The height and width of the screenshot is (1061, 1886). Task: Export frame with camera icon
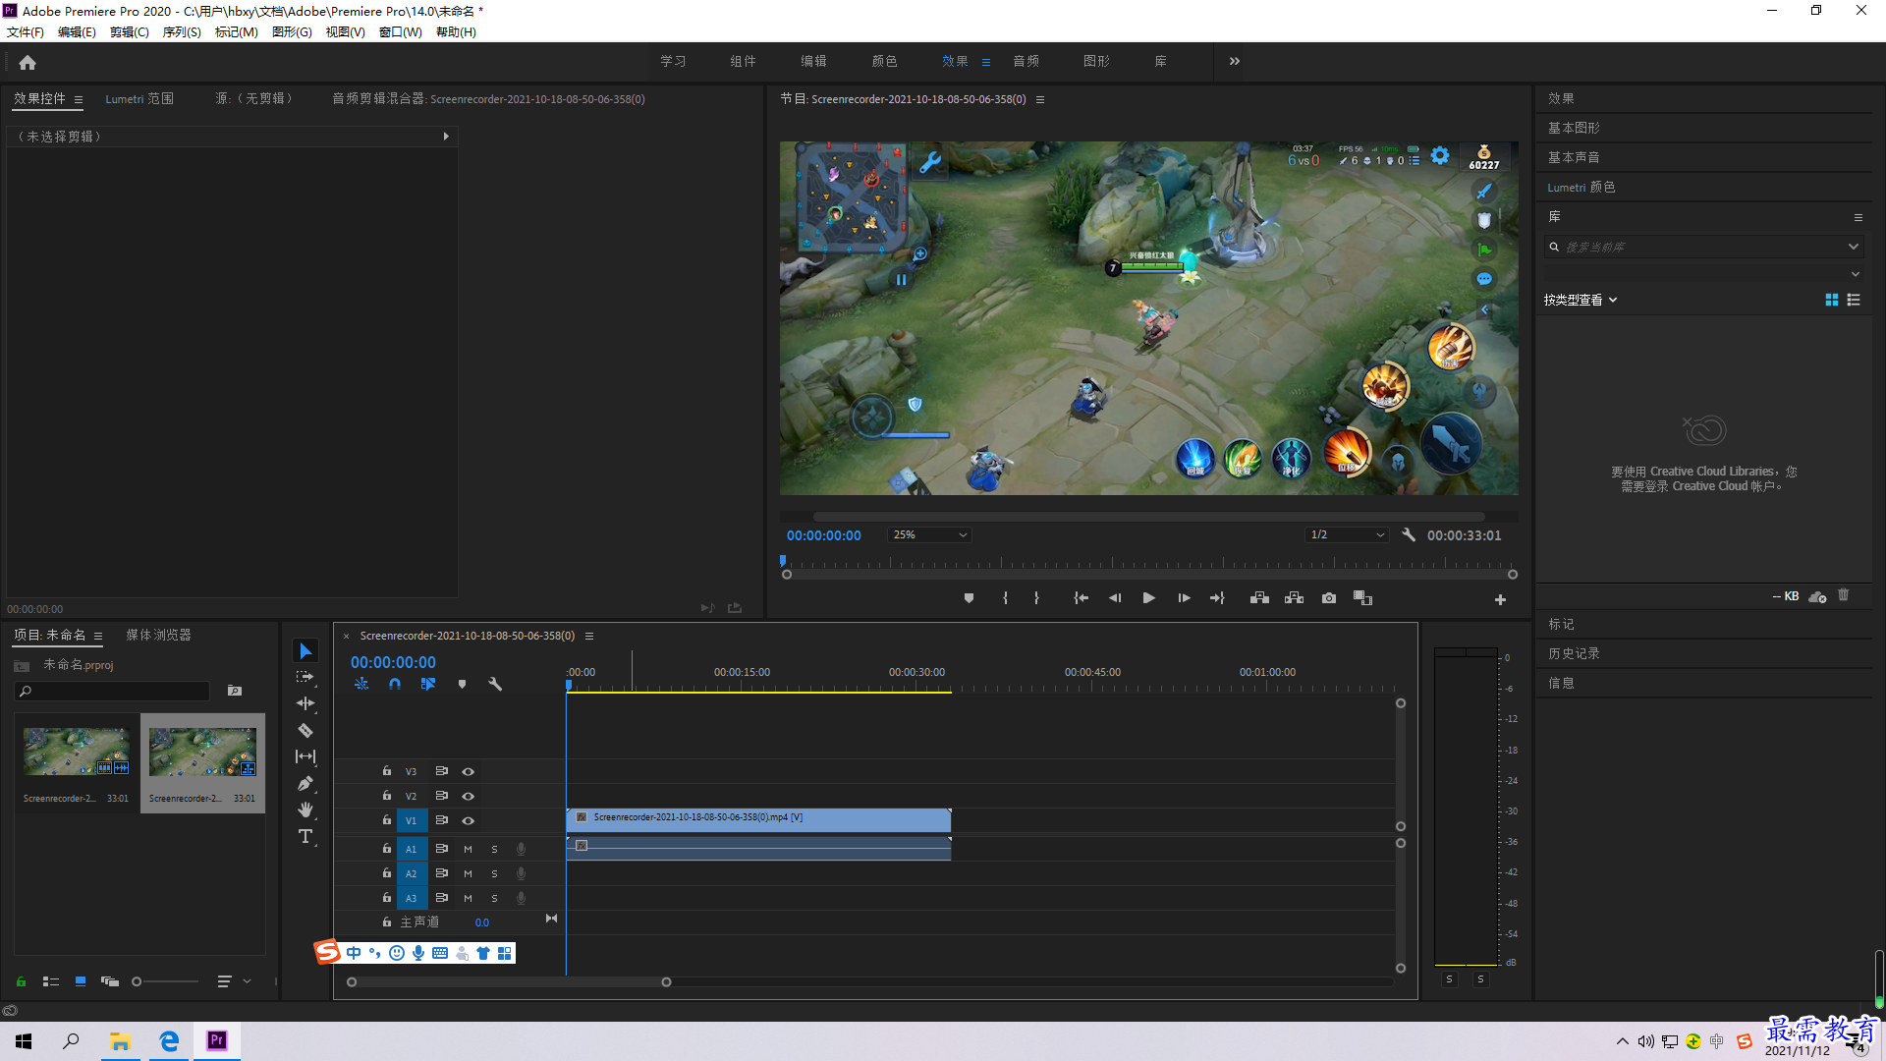coord(1329,598)
